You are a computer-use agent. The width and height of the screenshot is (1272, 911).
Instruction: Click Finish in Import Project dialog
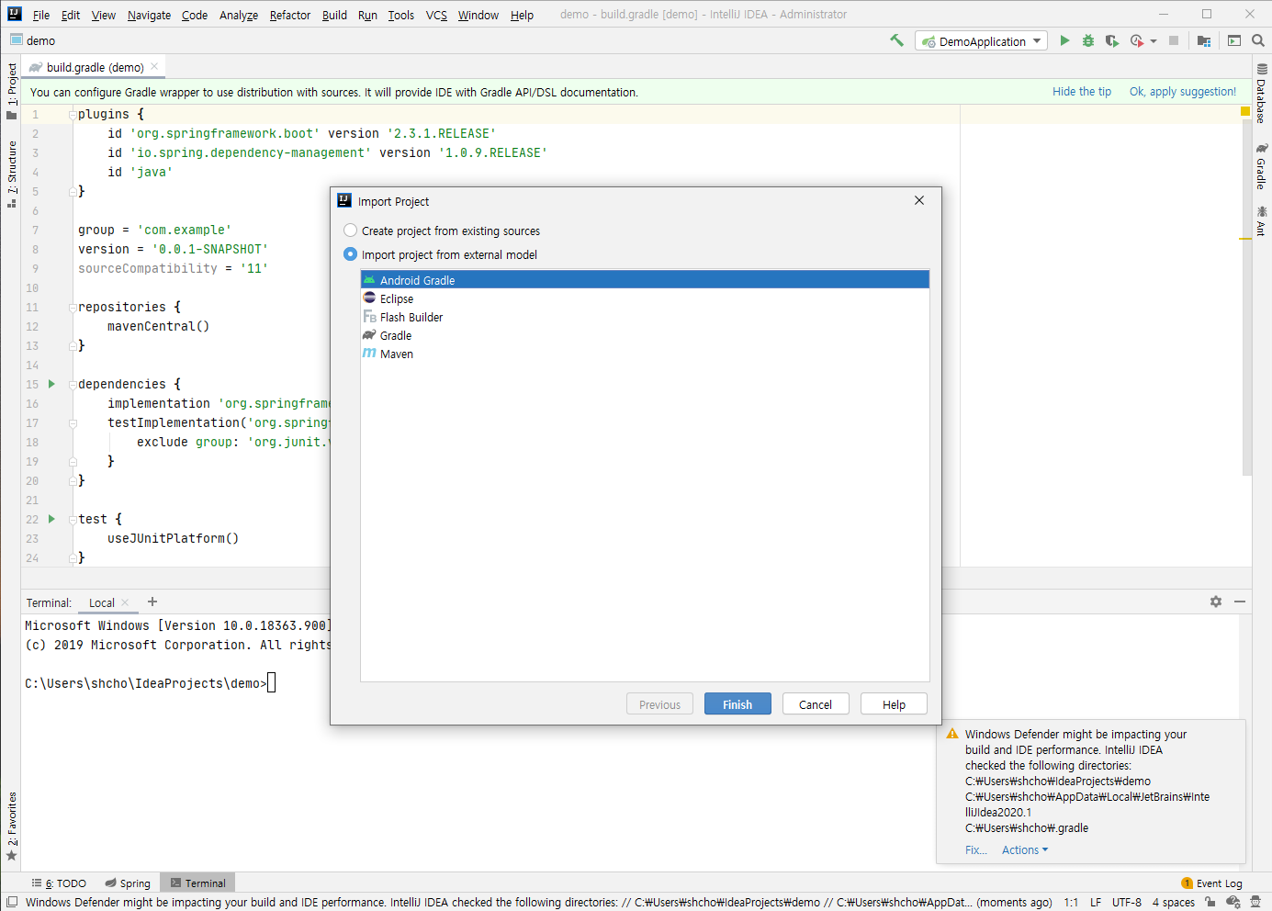tap(737, 704)
